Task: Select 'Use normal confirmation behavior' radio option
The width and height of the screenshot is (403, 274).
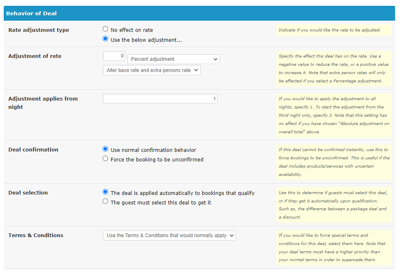Action: point(106,149)
